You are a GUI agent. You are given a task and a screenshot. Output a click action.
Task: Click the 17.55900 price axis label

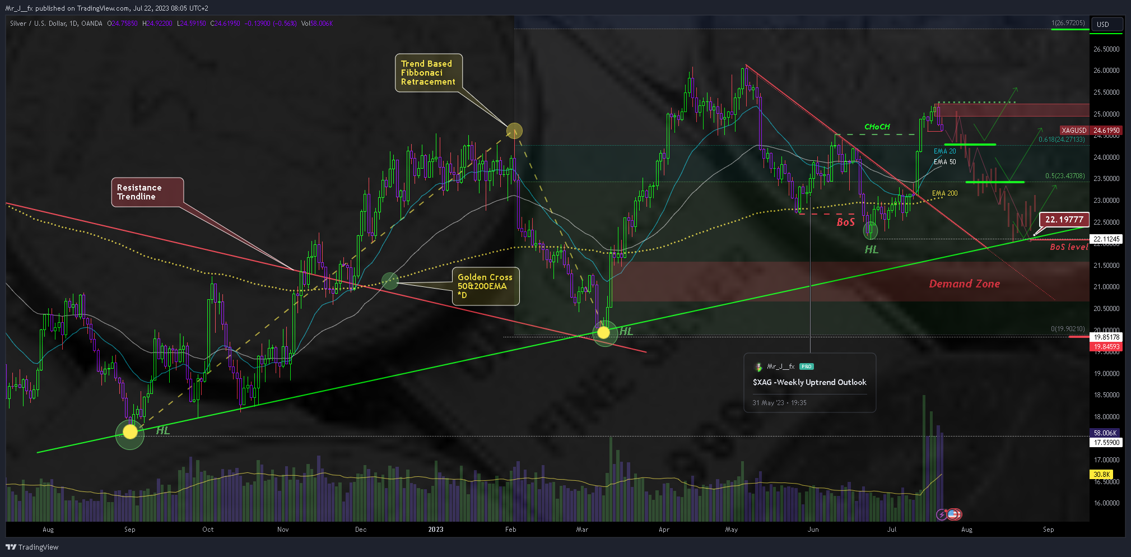[x=1106, y=443]
